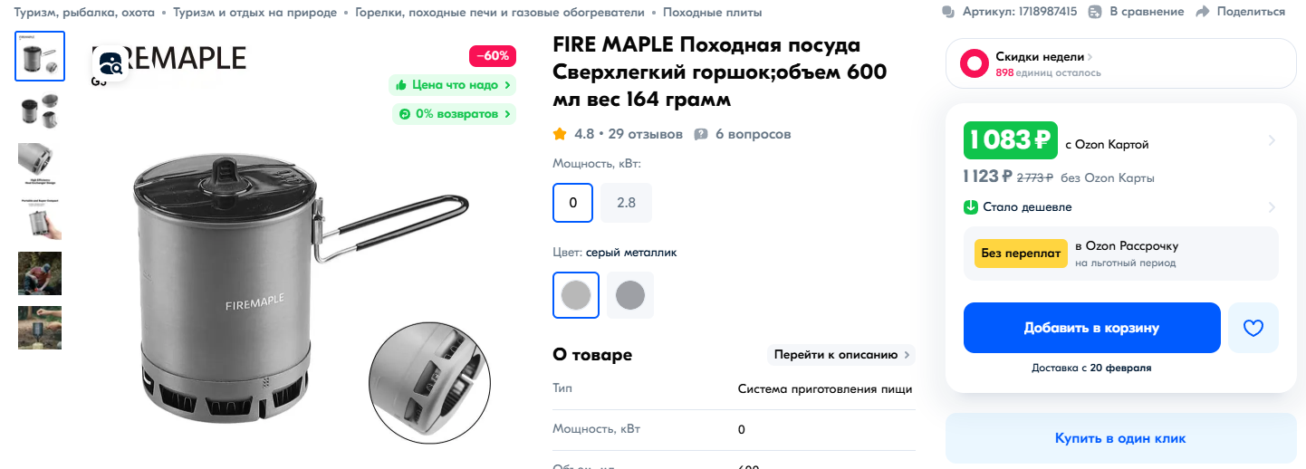
Task: Click the Ozon weekly discounts circle icon
Action: pos(975,63)
